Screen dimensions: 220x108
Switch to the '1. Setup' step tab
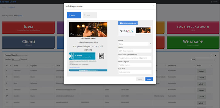click(x=74, y=15)
